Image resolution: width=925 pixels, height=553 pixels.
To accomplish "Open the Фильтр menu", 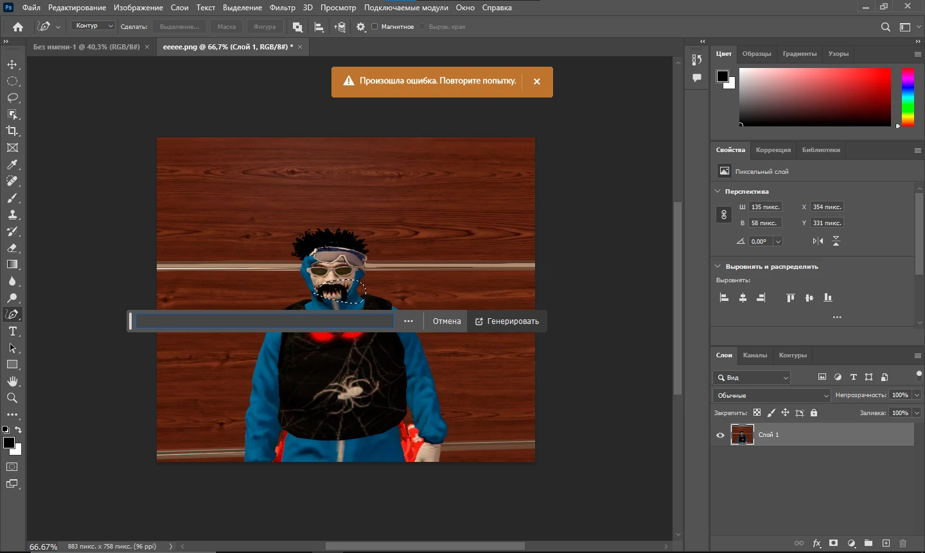I will click(x=283, y=8).
